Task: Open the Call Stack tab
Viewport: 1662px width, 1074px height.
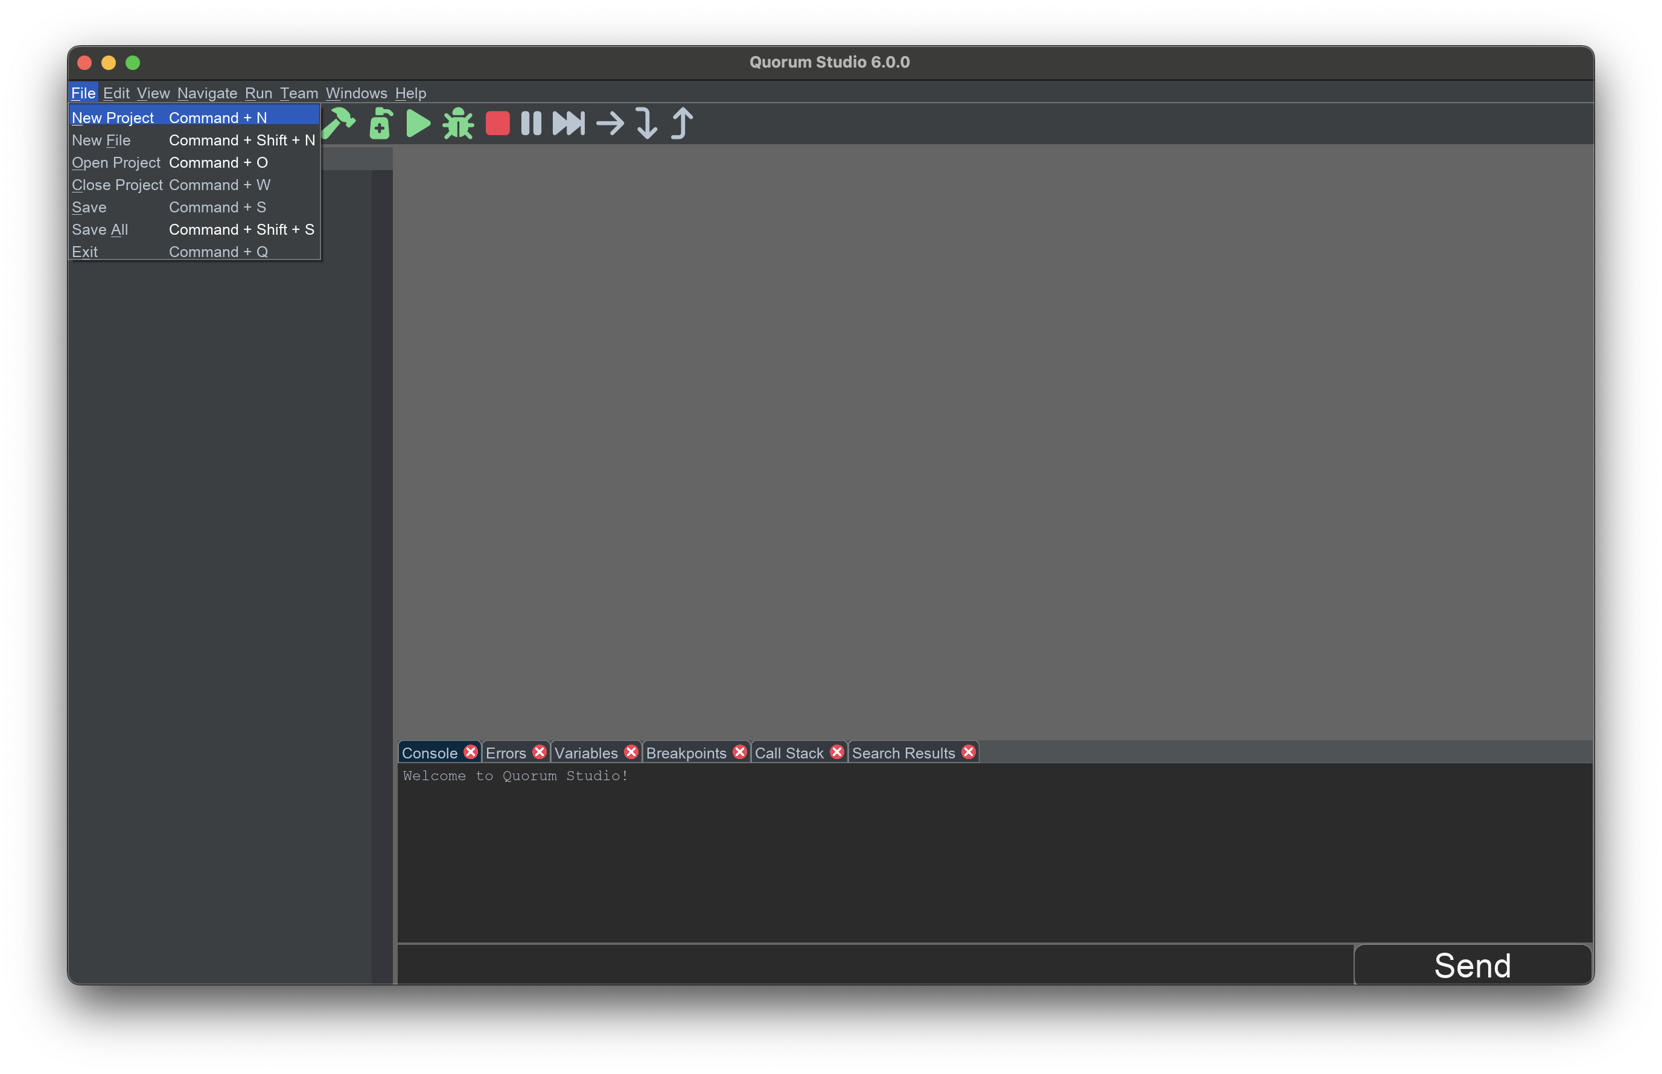Action: click(x=789, y=753)
